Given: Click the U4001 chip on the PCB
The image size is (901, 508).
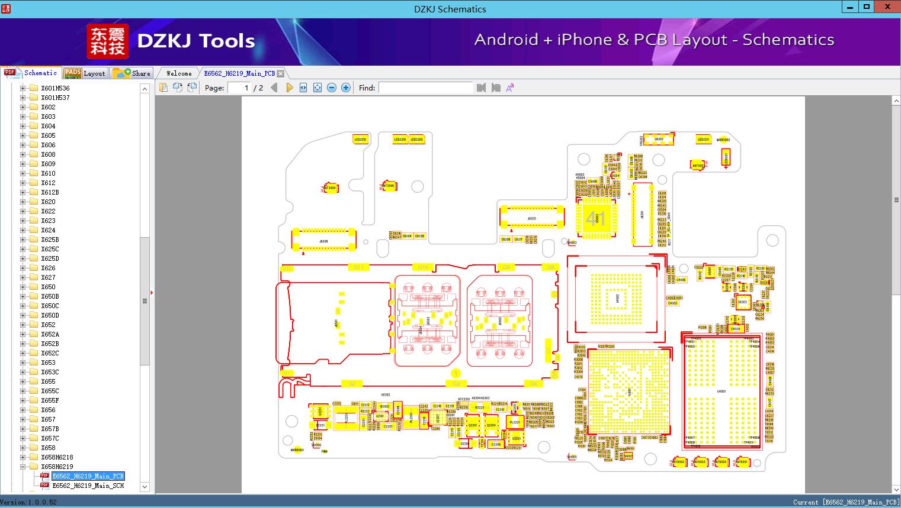Looking at the screenshot, I should point(721,391).
